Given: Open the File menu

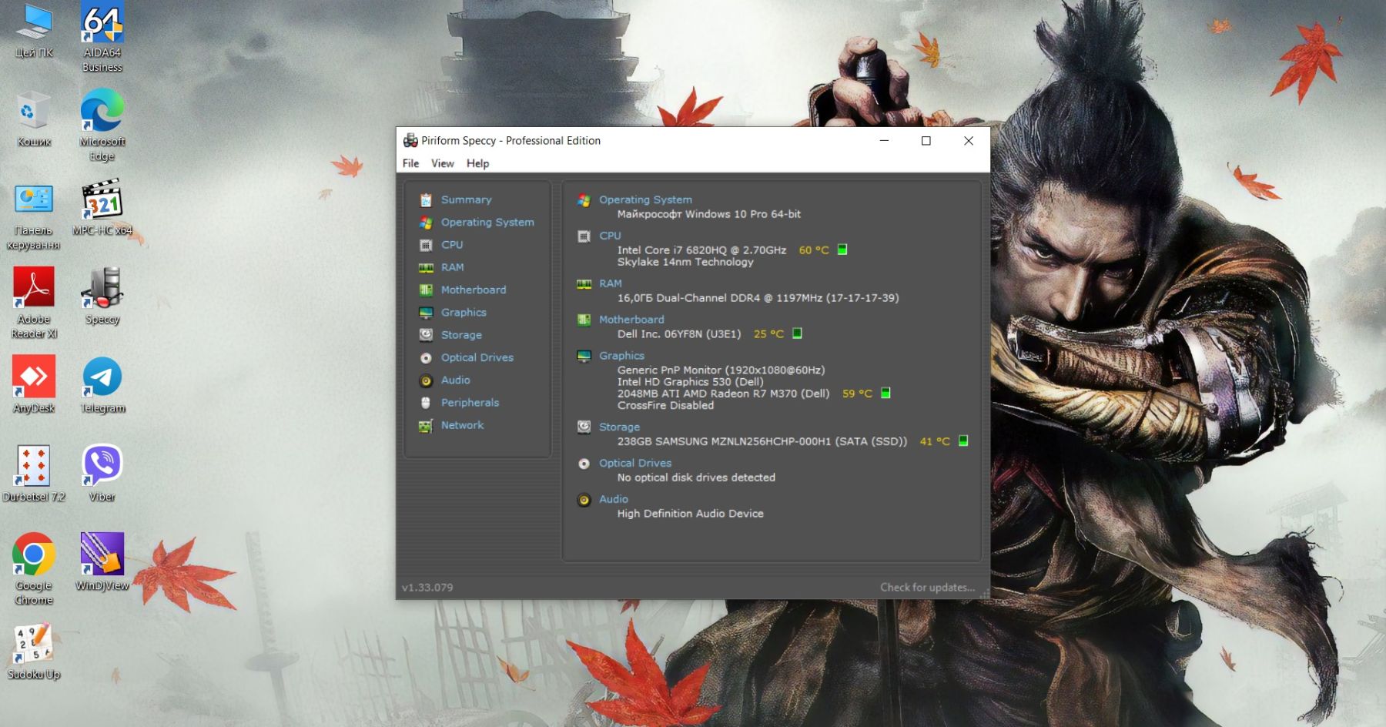Looking at the screenshot, I should 410,163.
